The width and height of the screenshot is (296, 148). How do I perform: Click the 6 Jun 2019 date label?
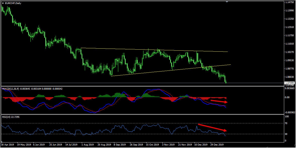click(x=39, y=144)
